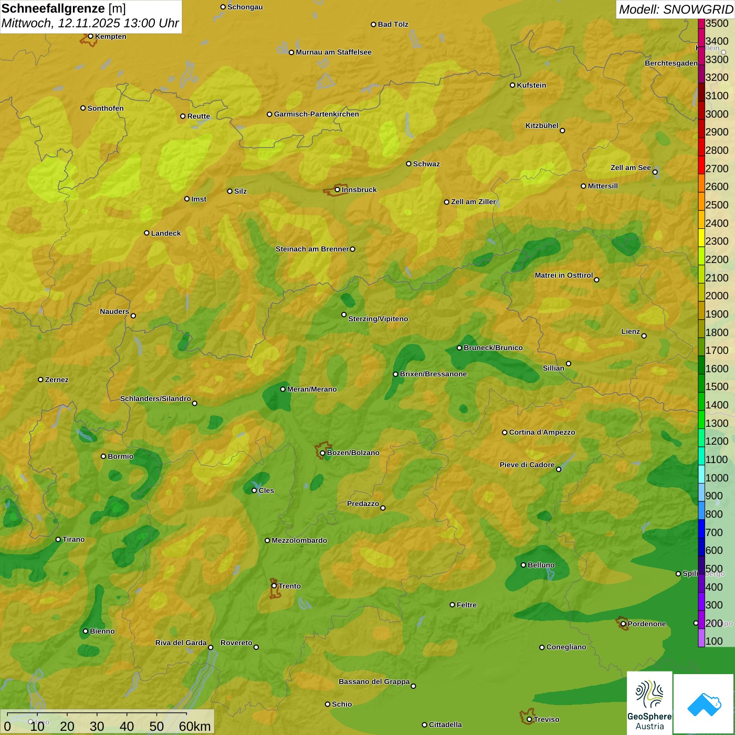
Task: Click the Kitzbühel town label
Action: (542, 125)
